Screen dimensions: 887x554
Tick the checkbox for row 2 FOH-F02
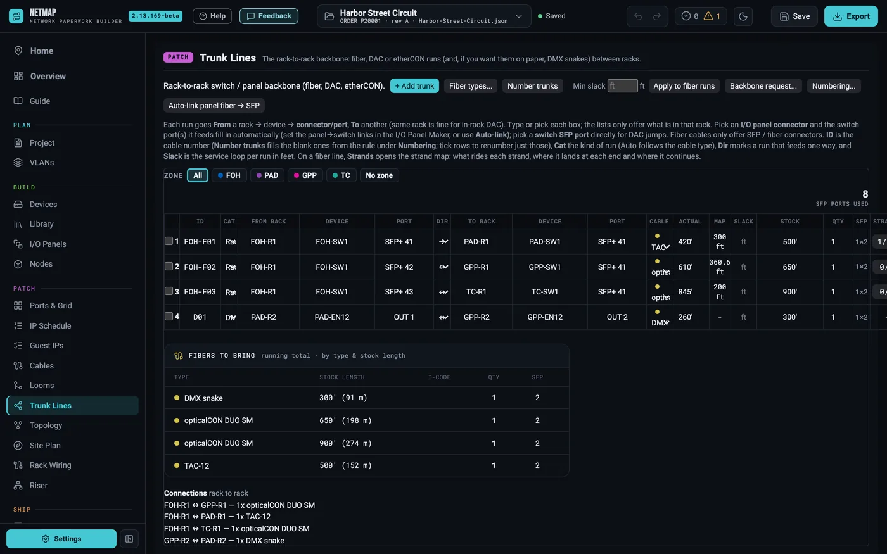(x=169, y=267)
